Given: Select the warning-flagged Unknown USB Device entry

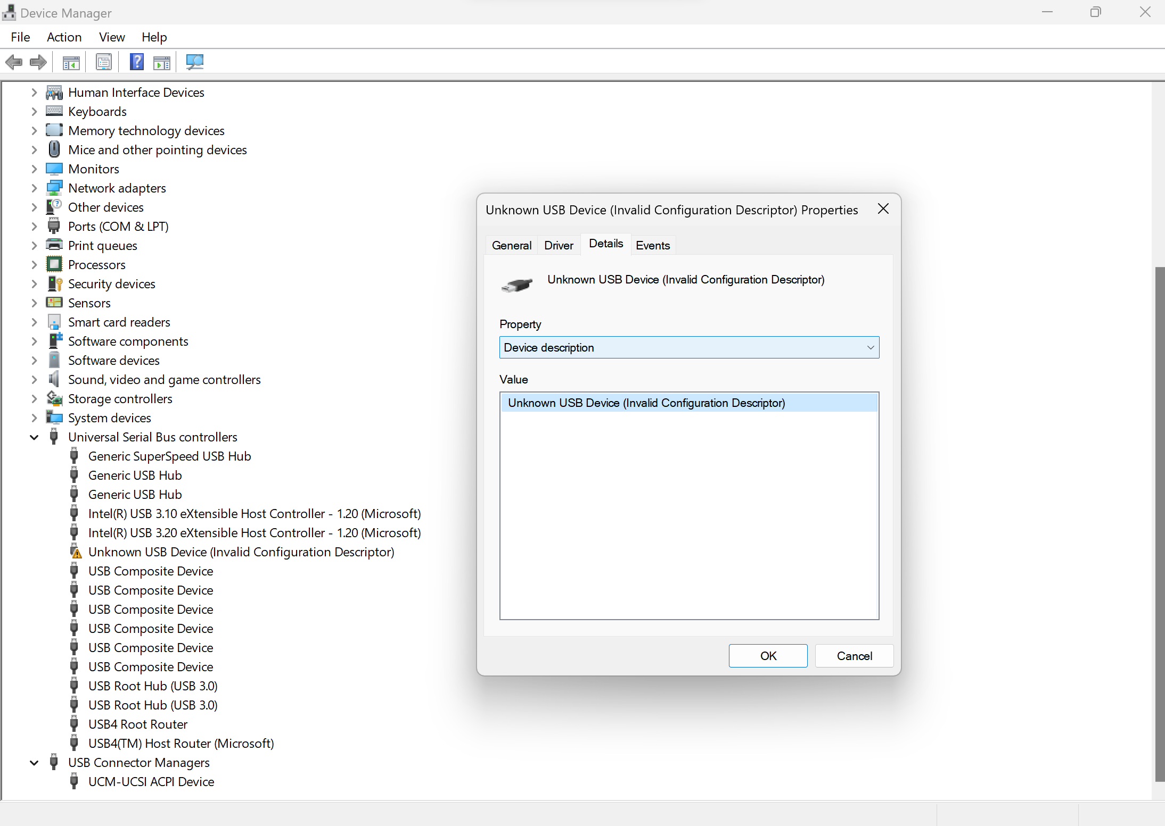Looking at the screenshot, I should click(241, 552).
